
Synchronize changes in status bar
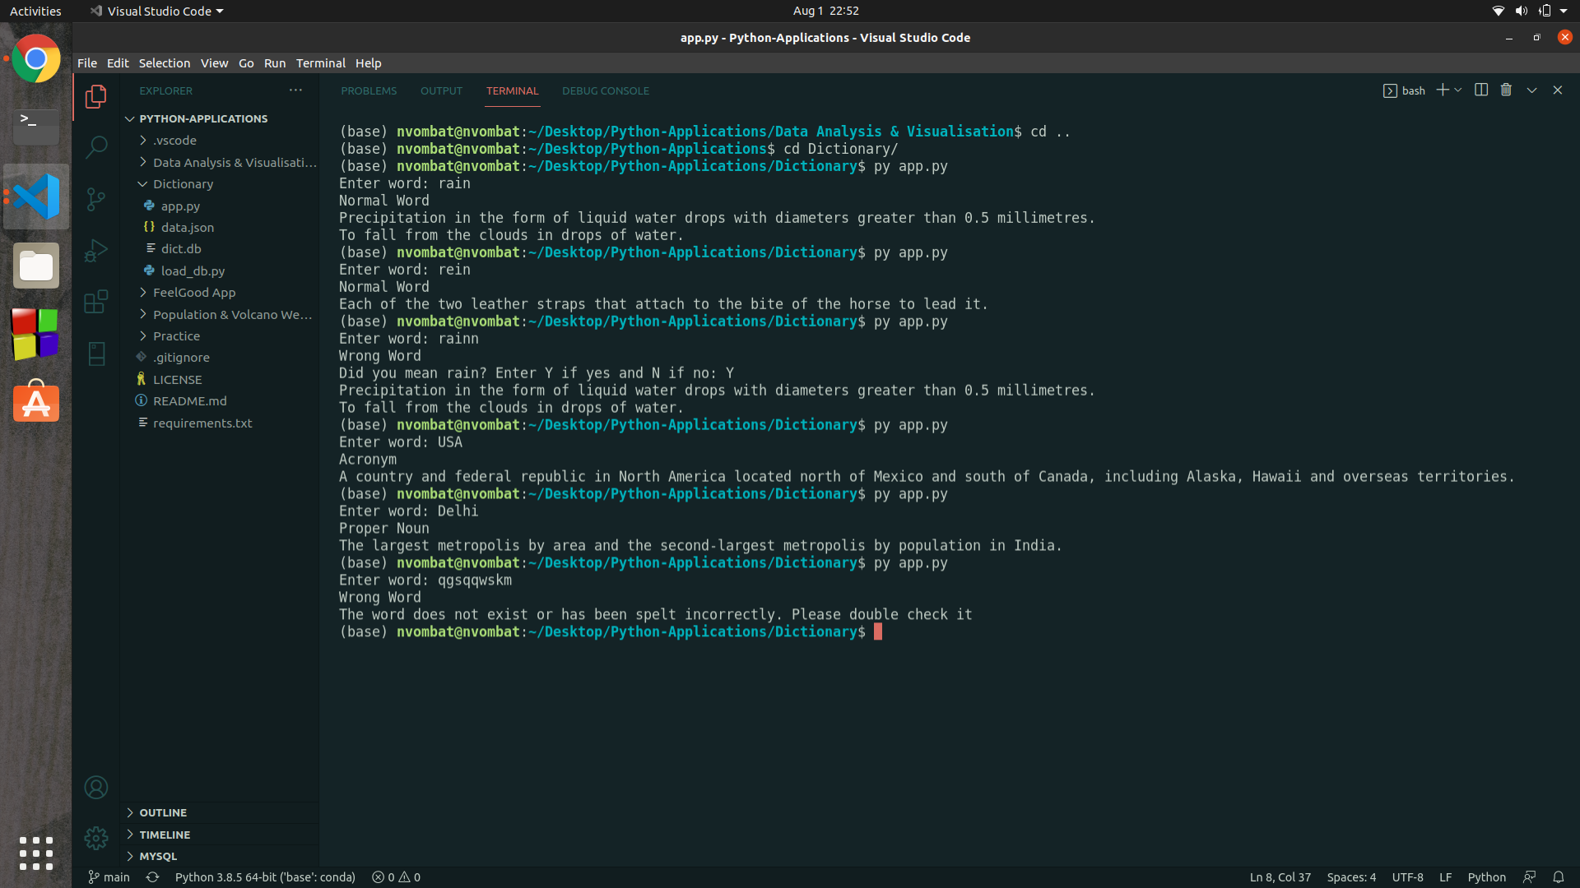(152, 877)
